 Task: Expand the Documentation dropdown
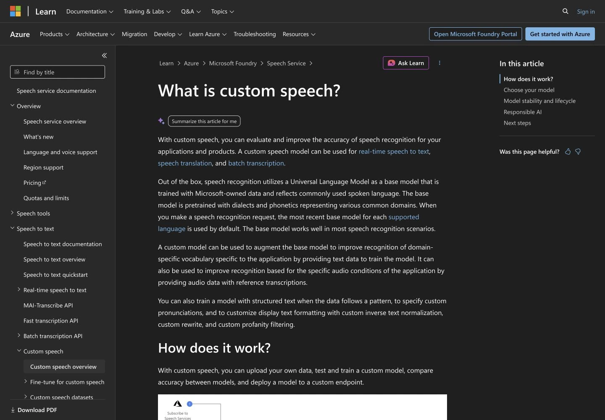tap(90, 11)
